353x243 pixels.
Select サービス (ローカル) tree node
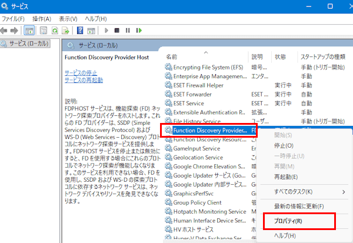[x=25, y=44]
